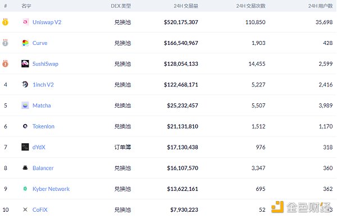The width and height of the screenshot is (337, 219).
Task: Click the CoFiX cross logo icon
Action: (25, 209)
